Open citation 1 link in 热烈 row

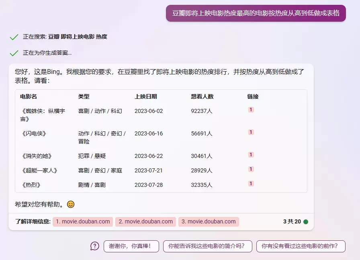[251, 184]
